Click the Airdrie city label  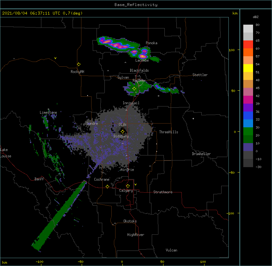[x=127, y=170]
